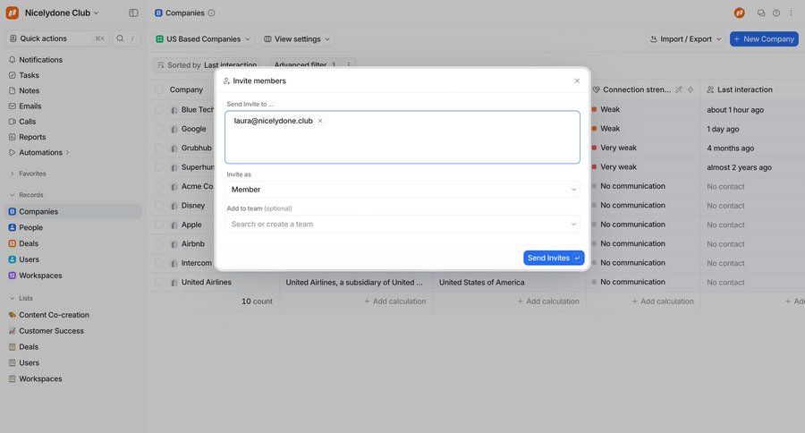
Task: Open Customer Success list
Action: point(73,331)
